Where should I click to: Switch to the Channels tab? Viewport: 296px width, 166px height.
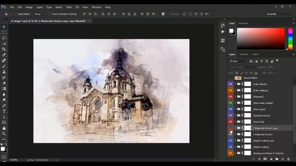(x=244, y=54)
